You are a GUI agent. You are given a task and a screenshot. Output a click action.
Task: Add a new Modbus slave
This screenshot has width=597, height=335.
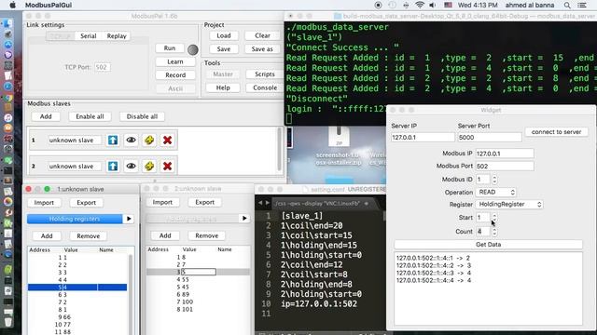[46, 116]
